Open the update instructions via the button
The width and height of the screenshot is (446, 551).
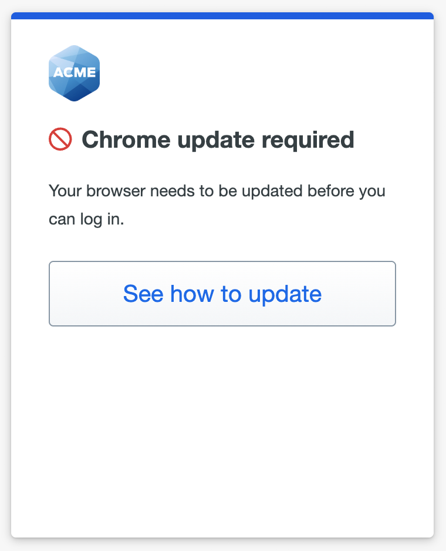(222, 294)
